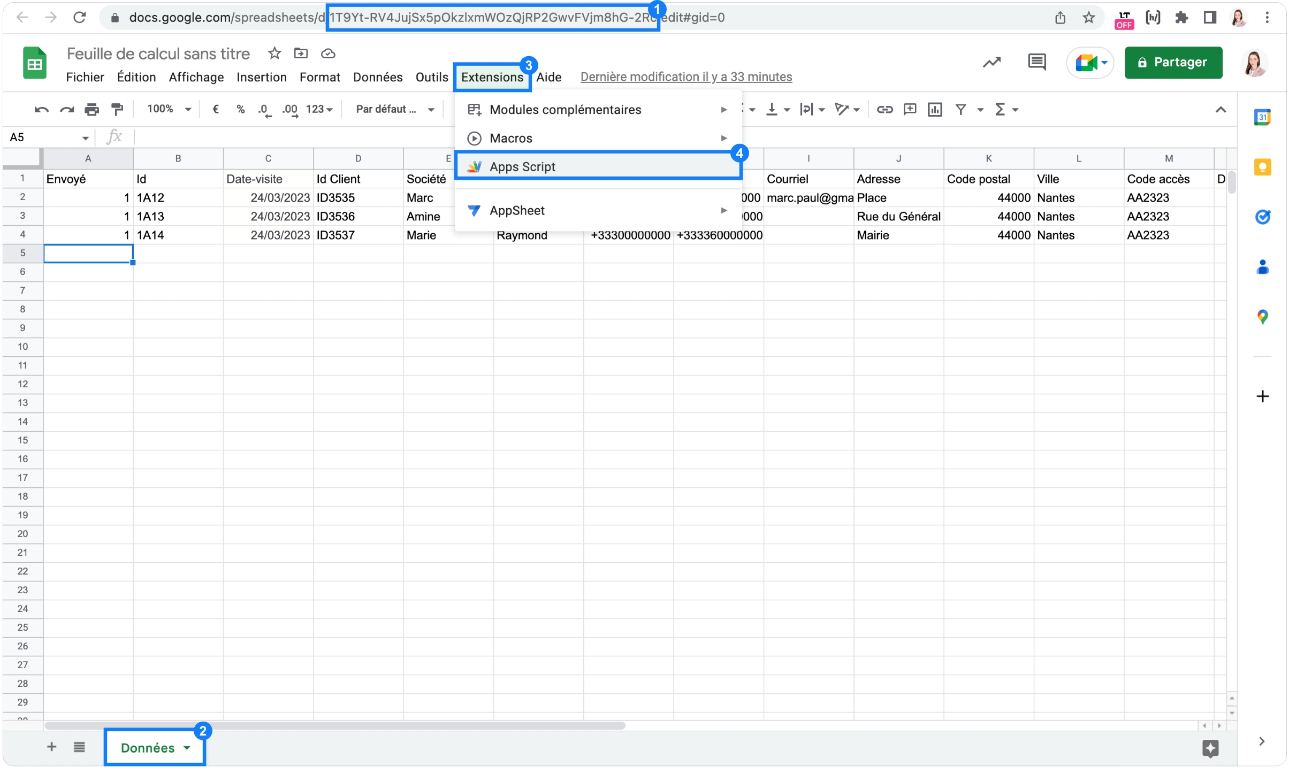Open Données sheet tab menu arrow
This screenshot has height=773, width=1289.
click(x=187, y=748)
